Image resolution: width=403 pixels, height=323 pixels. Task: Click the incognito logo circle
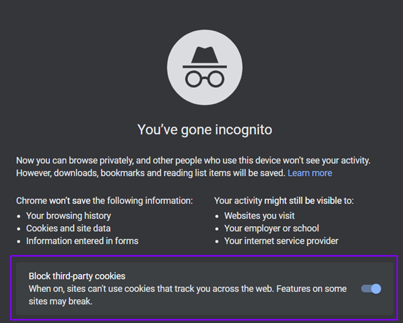(204, 66)
